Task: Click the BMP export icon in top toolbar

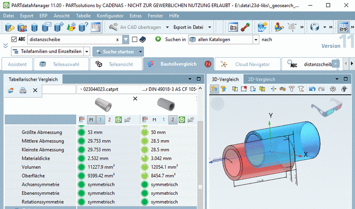Action: point(343,27)
